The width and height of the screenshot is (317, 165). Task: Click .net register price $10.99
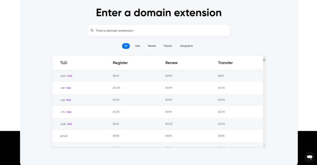click(x=116, y=88)
